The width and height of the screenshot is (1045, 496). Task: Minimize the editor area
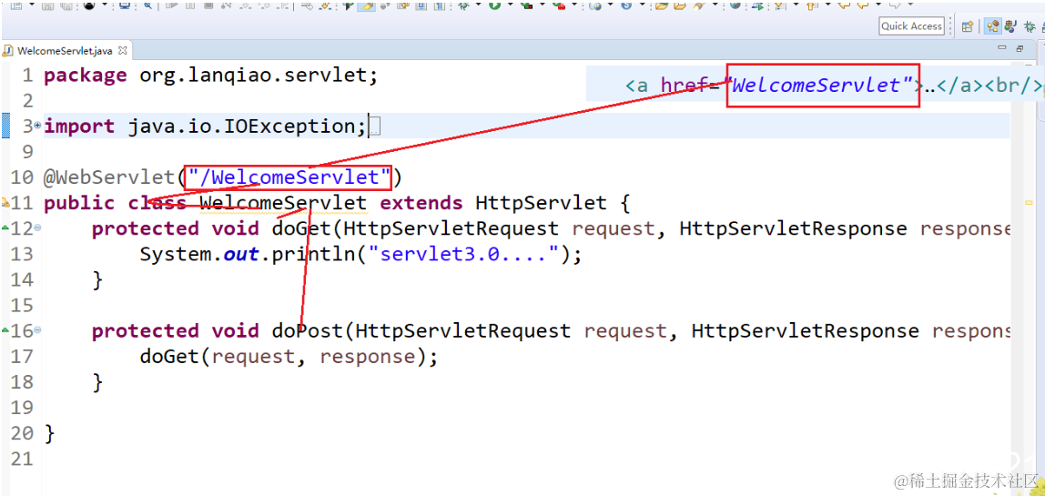click(1001, 47)
